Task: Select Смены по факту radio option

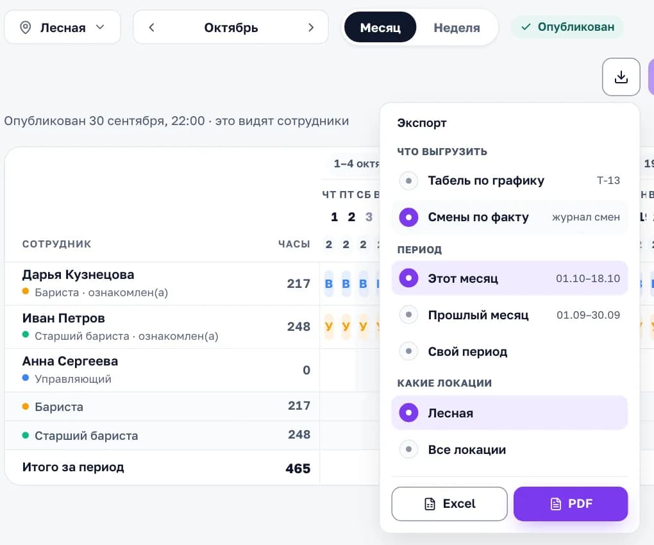Action: [x=509, y=217]
